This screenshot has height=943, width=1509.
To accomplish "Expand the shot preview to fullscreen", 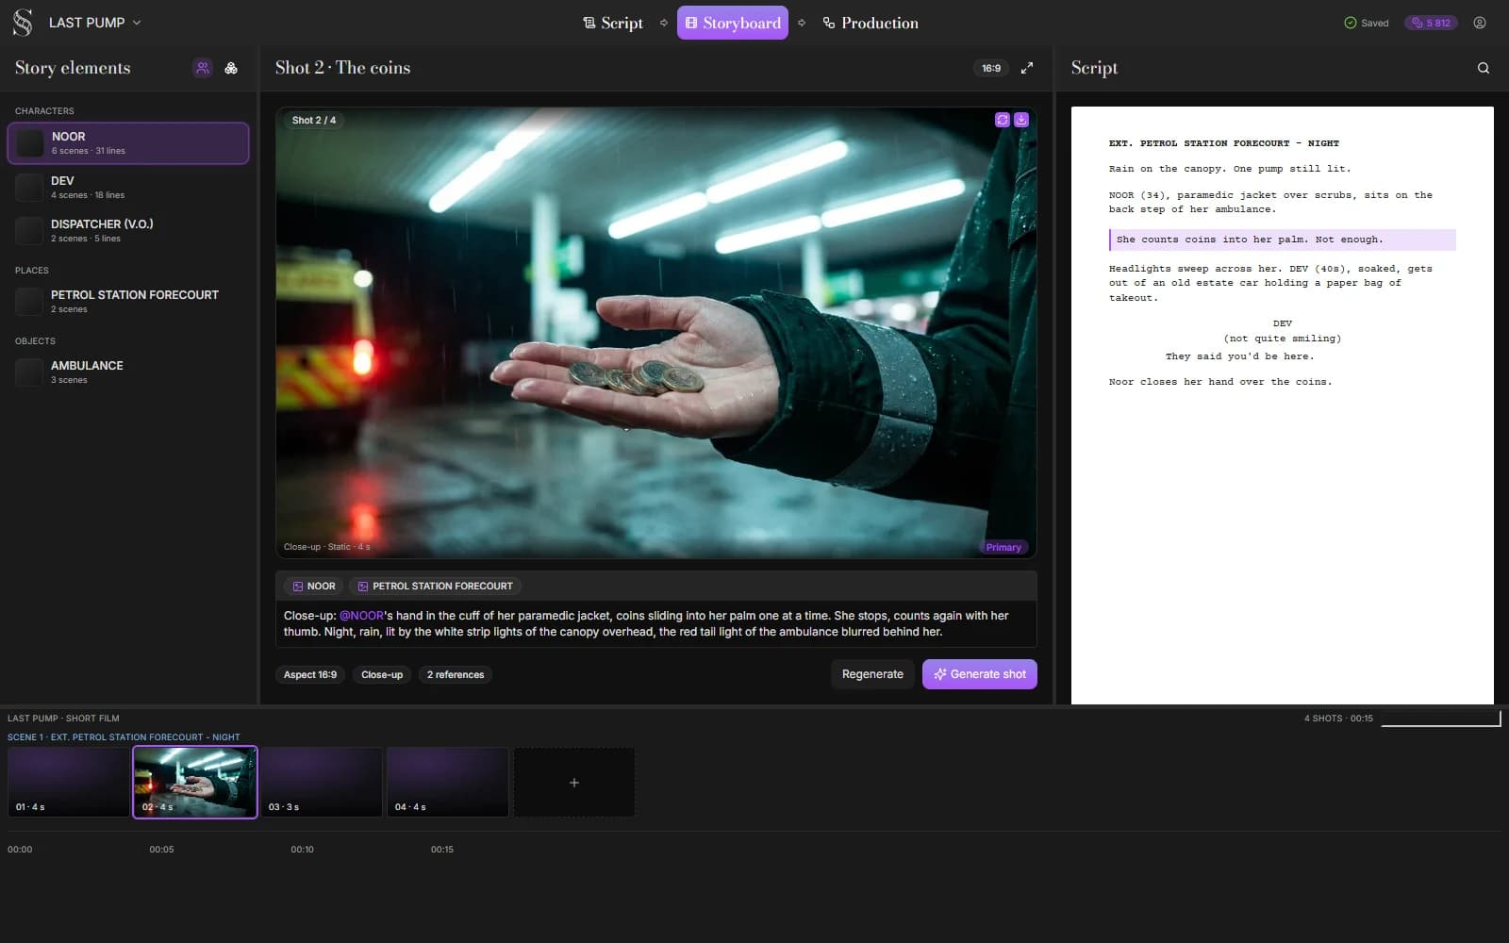I will (x=1027, y=68).
